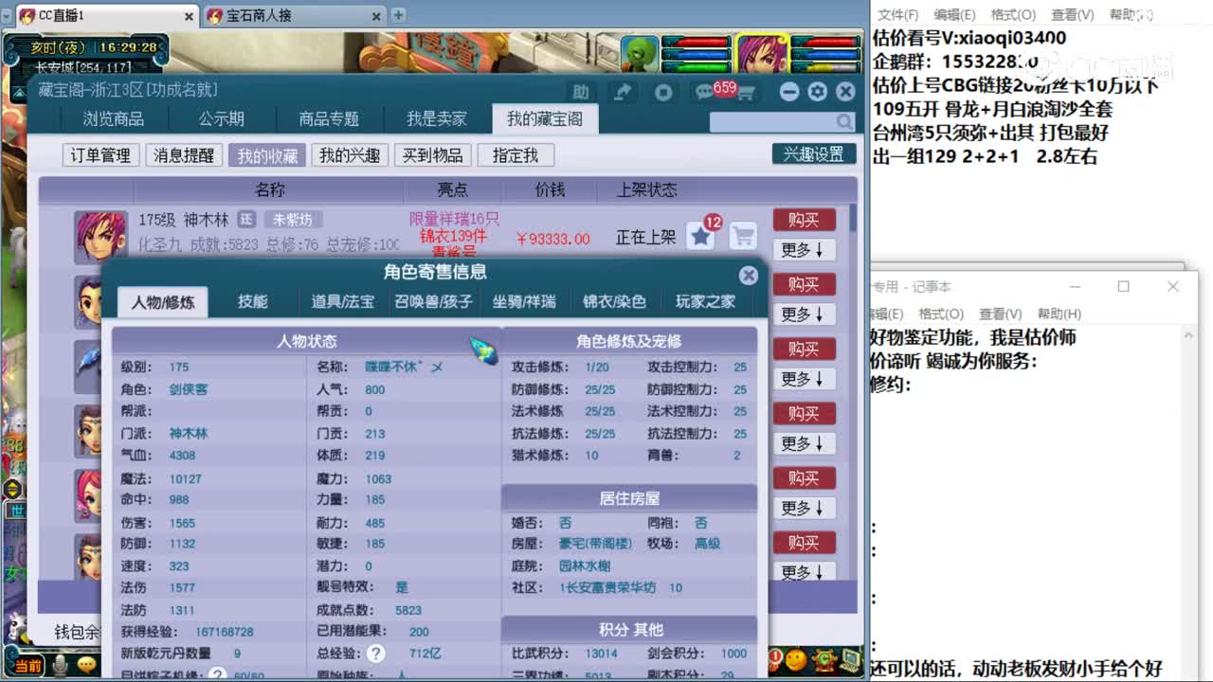Image resolution: width=1213 pixels, height=682 pixels.
Task: Open the 格式(O) menu in Notepad
Action: (x=1013, y=14)
